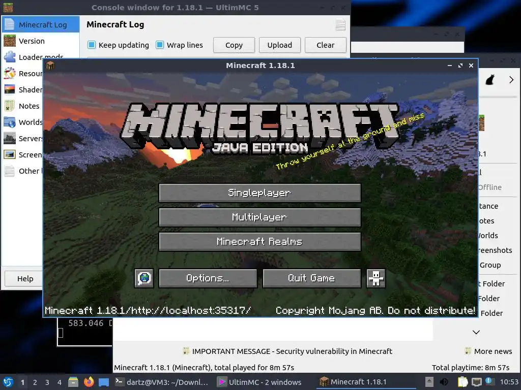Click the Resource packs icon
Viewport: 521px width, 390px height.
pyautogui.click(x=10, y=73)
